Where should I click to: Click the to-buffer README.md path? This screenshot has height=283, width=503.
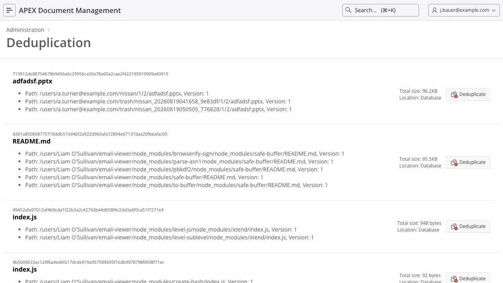coord(176,185)
